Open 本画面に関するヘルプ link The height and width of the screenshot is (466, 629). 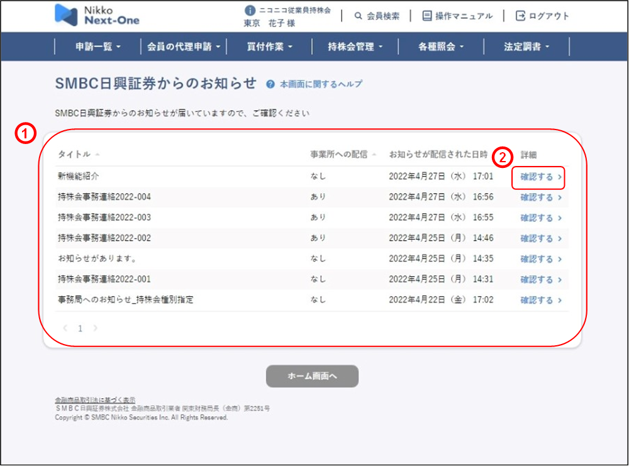[x=321, y=84]
